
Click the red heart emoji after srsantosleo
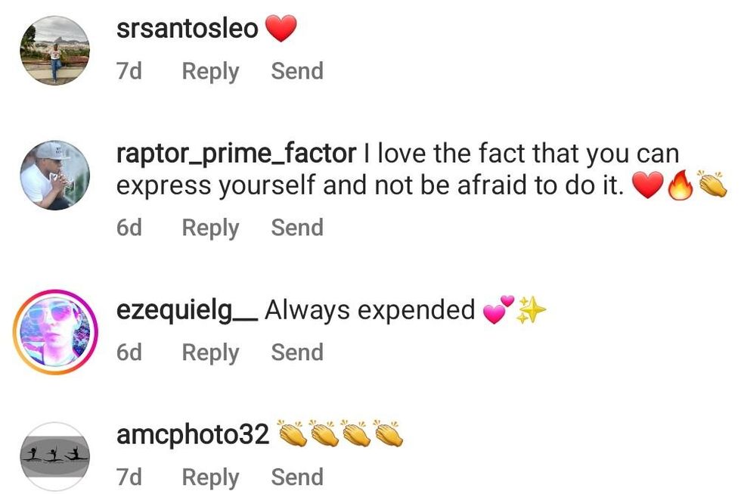(281, 30)
